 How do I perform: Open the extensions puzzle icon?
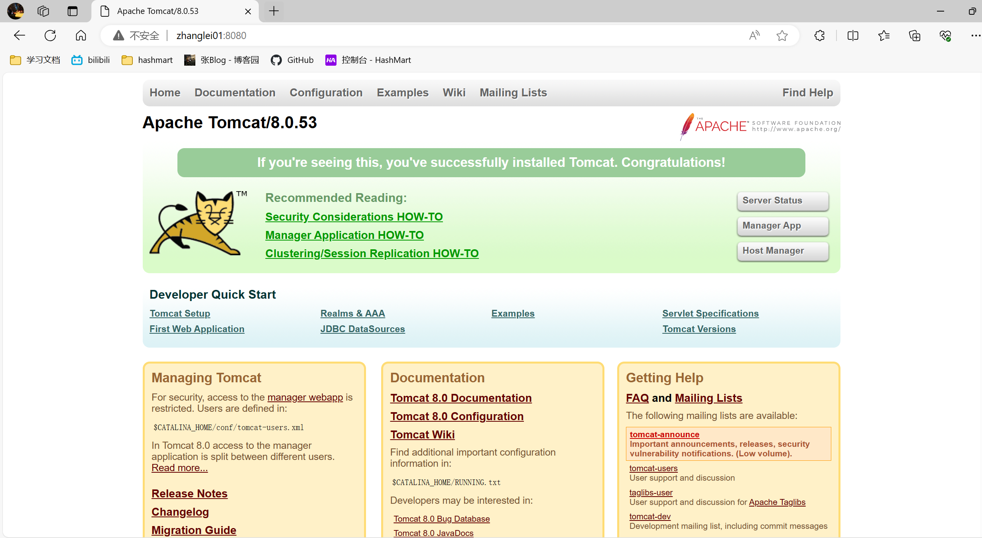pos(819,35)
